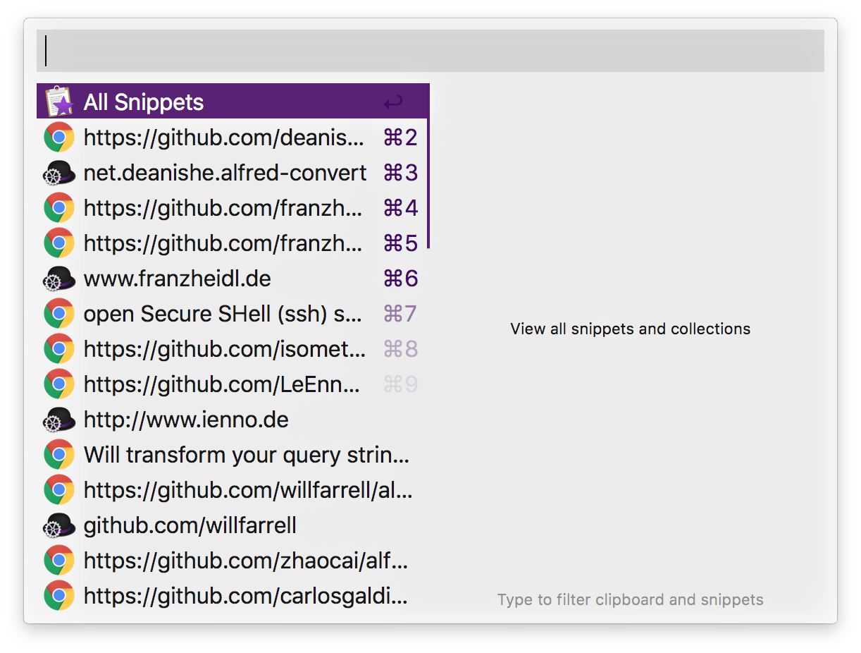Click the bowler hat icon for net.deanishe.alfred-convert
861x653 pixels.
click(59, 172)
